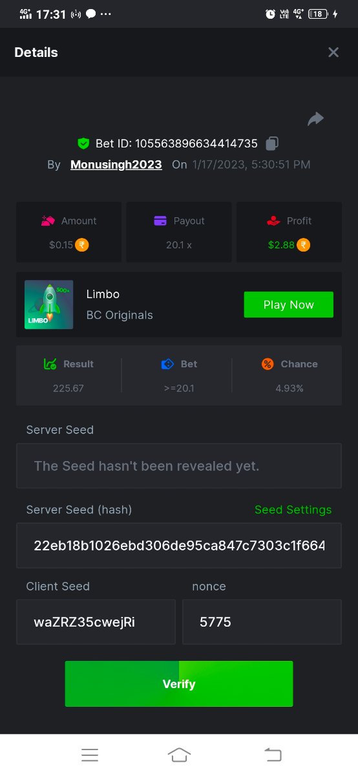This screenshot has width=358, height=776.
Task: Open Monusingh2023 user profile
Action: [116, 164]
